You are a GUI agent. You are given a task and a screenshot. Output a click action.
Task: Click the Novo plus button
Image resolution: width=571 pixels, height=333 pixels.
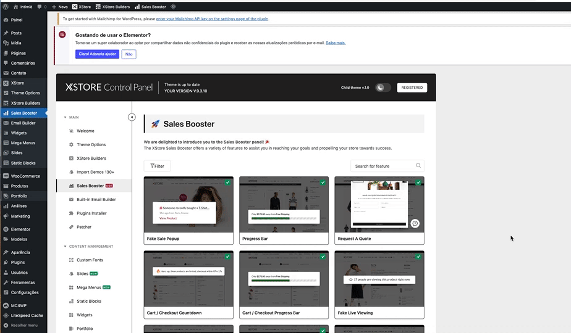point(60,7)
